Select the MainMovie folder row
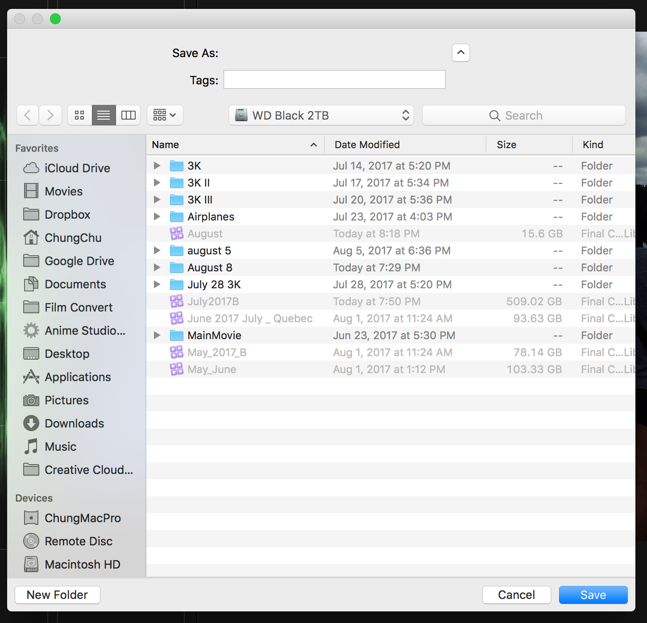This screenshot has width=647, height=623. point(391,335)
